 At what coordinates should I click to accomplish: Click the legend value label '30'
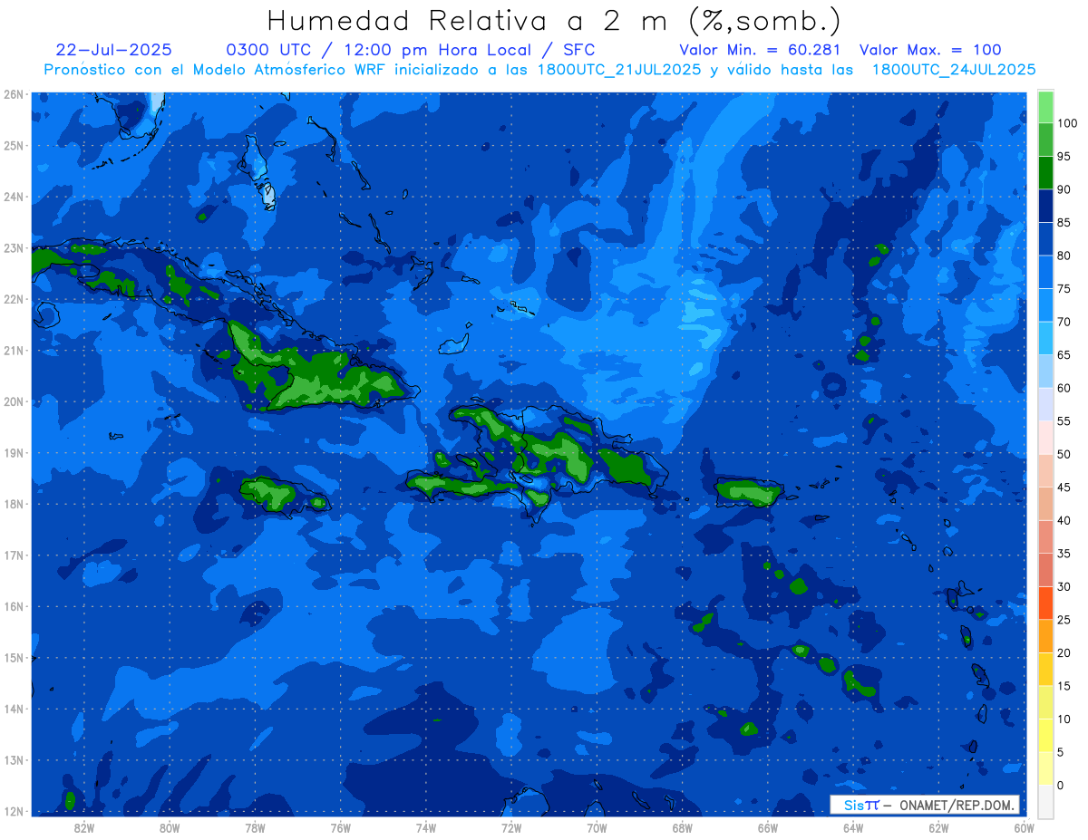[x=1064, y=586]
